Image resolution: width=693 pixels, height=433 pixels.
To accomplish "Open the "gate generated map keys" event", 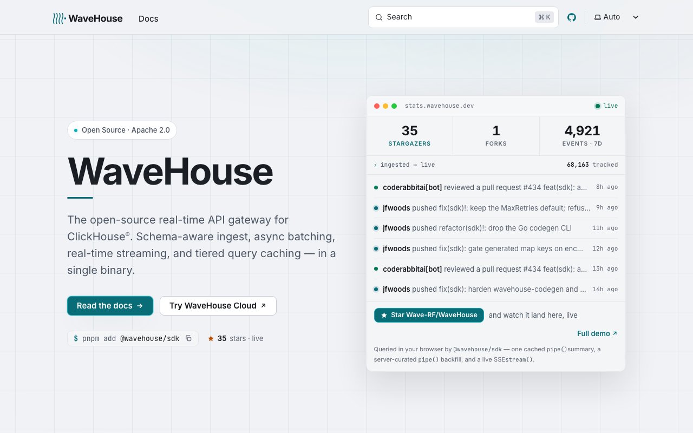I will (x=496, y=248).
